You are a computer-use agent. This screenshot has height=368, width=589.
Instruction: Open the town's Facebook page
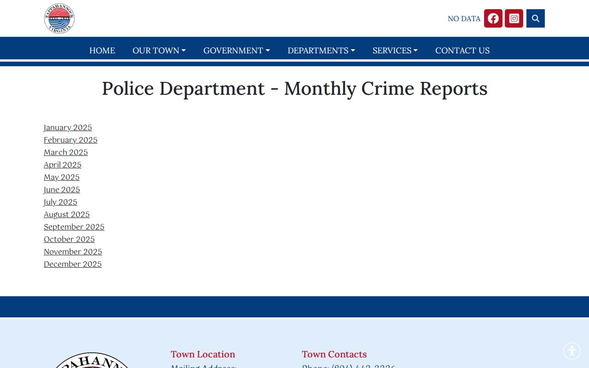[x=493, y=18]
